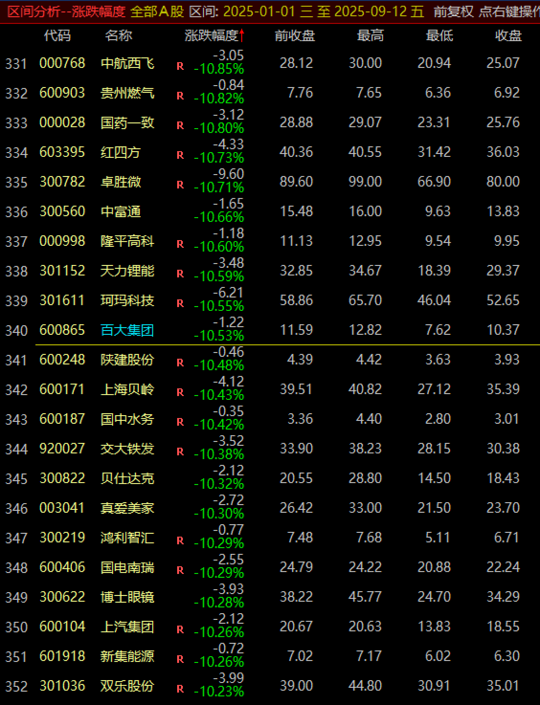Click the R marker for 上汽集团
The width and height of the screenshot is (540, 705).
[x=180, y=630]
